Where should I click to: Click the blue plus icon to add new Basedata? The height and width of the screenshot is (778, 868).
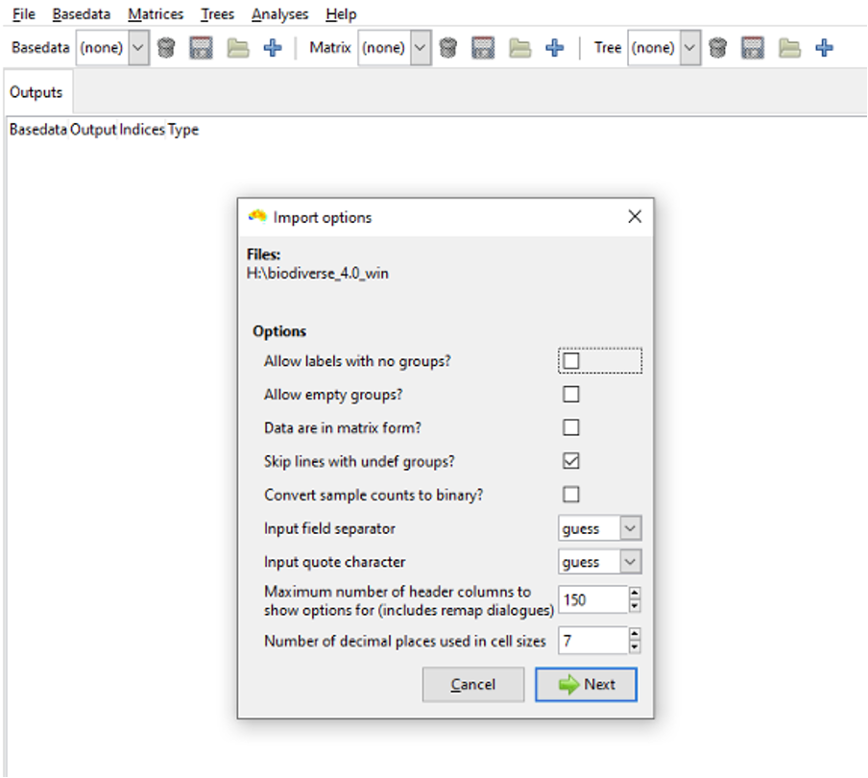coord(273,48)
